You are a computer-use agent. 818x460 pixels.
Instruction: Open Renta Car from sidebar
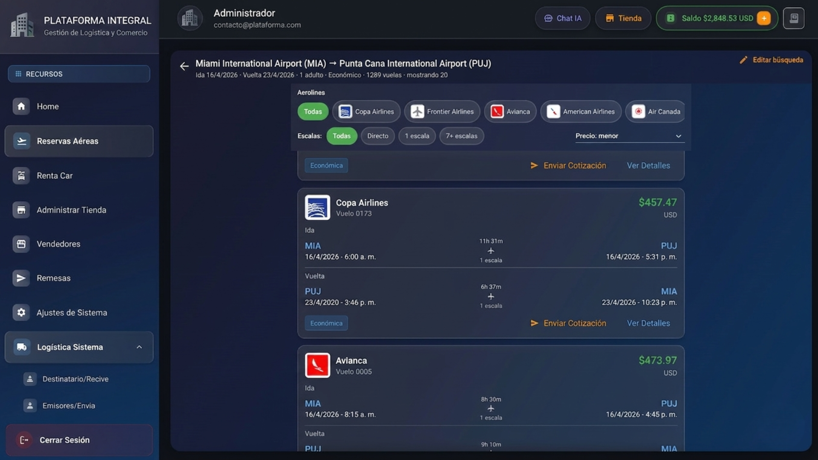(x=55, y=175)
